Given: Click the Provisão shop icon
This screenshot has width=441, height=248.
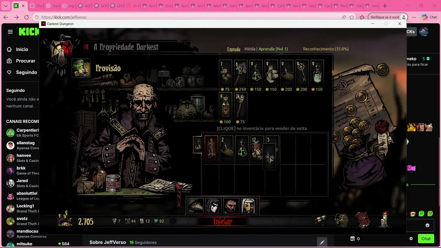Looking at the screenshot, I should [x=81, y=68].
